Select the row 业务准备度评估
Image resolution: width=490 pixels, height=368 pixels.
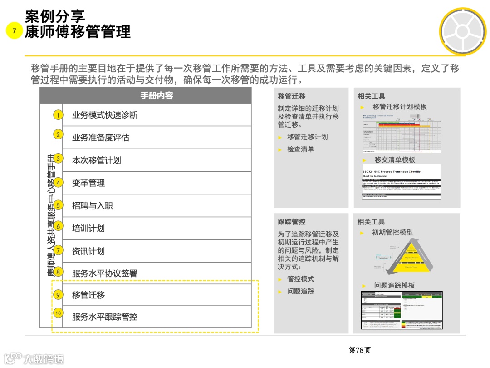click(x=157, y=138)
